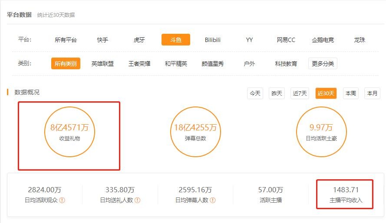386x223 pixels.
Task: Select 昨天 time range
Action: pos(277,93)
